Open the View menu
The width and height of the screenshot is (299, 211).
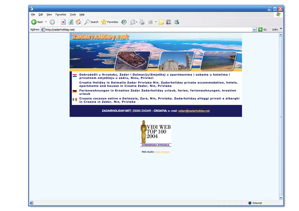pos(49,15)
